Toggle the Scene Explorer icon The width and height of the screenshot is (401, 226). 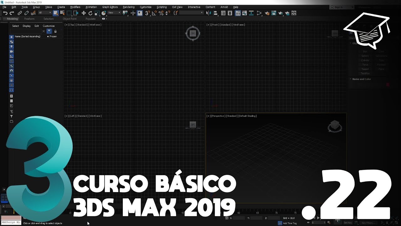(x=223, y=13)
